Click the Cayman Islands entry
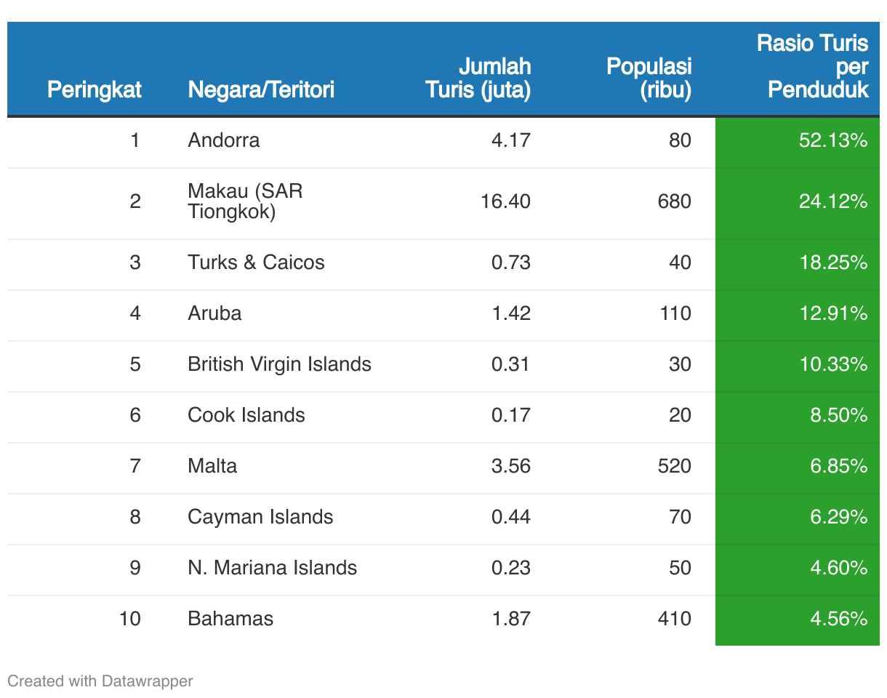Image resolution: width=887 pixels, height=698 pixels. [x=260, y=517]
